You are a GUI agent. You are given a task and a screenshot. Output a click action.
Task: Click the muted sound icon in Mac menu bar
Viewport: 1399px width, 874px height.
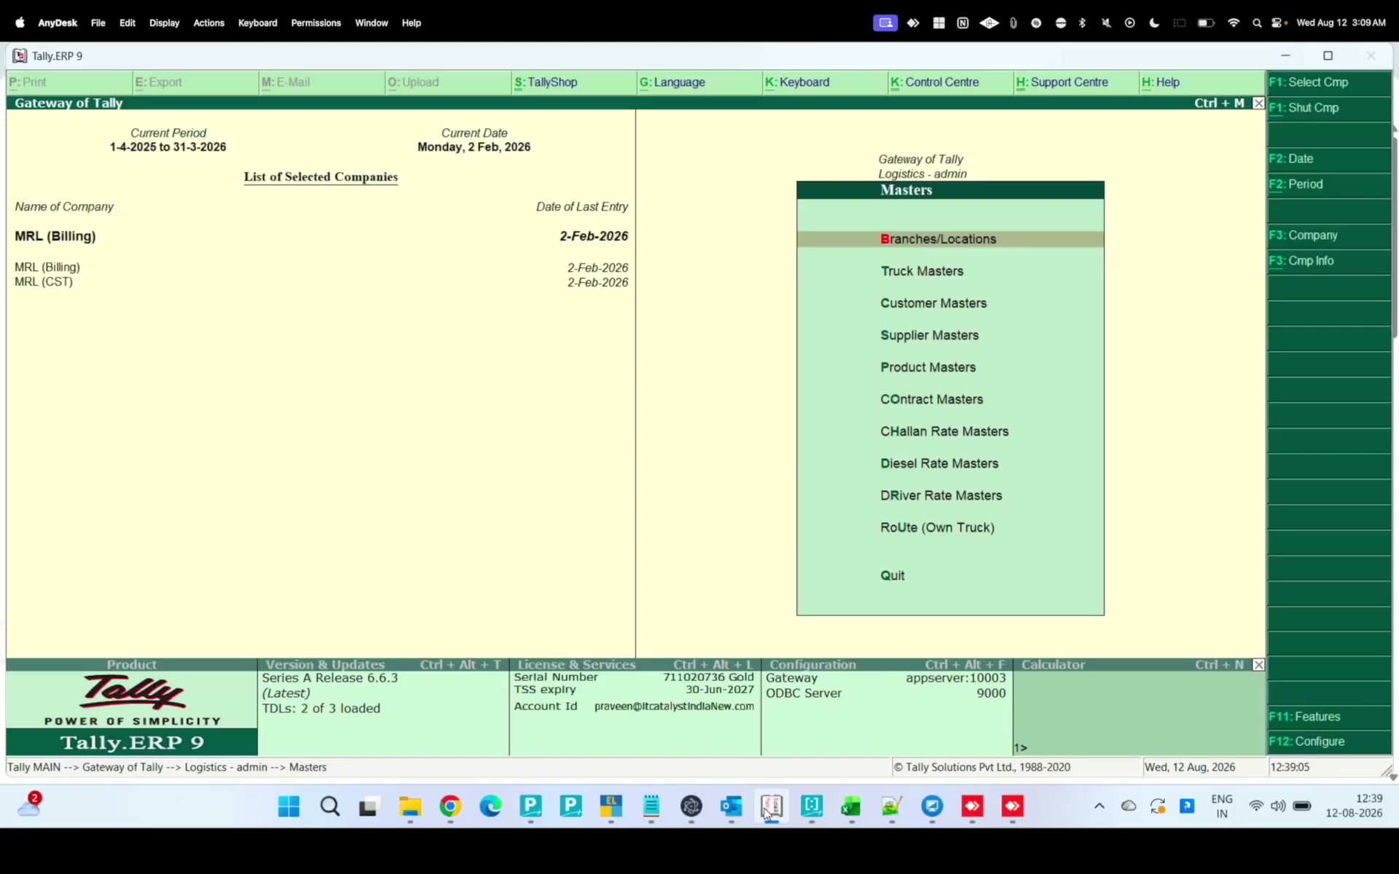pos(1106,23)
